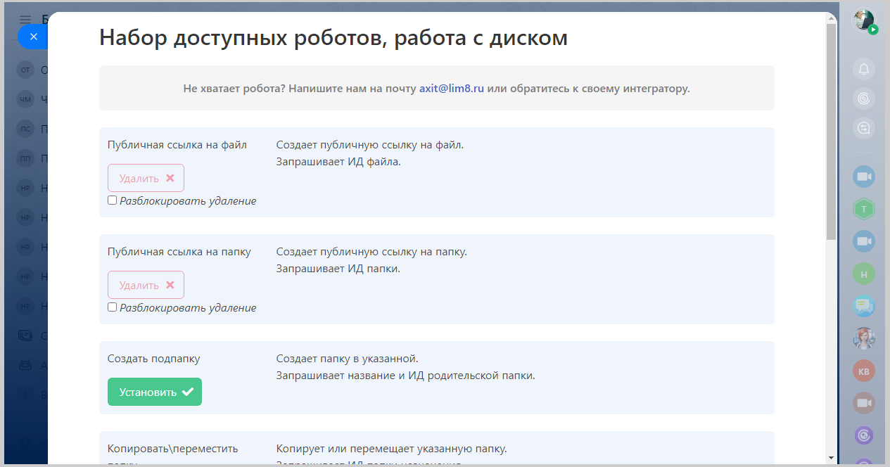890x467 pixels.
Task: Open the green 'H' chat avatar
Action: point(864,274)
